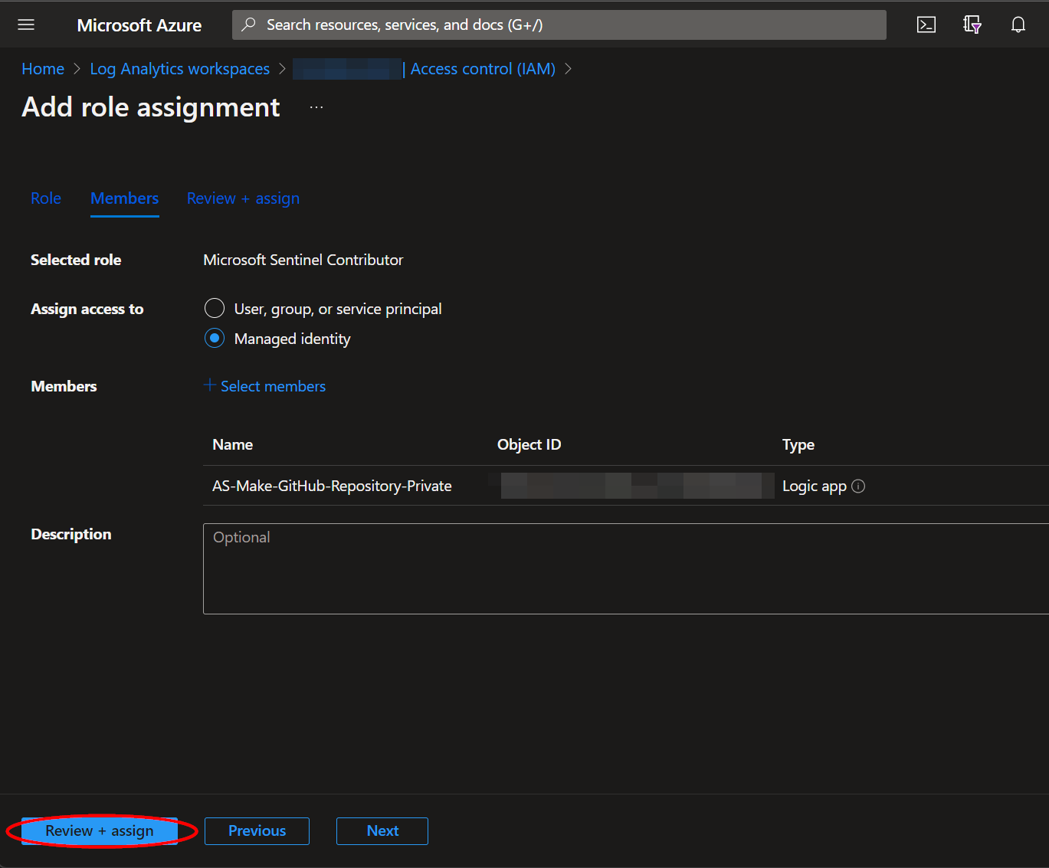Click the search magnifier icon
The width and height of the screenshot is (1049, 868).
click(248, 25)
